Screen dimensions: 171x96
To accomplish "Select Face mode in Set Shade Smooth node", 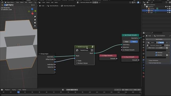I will click(x=134, y=42).
